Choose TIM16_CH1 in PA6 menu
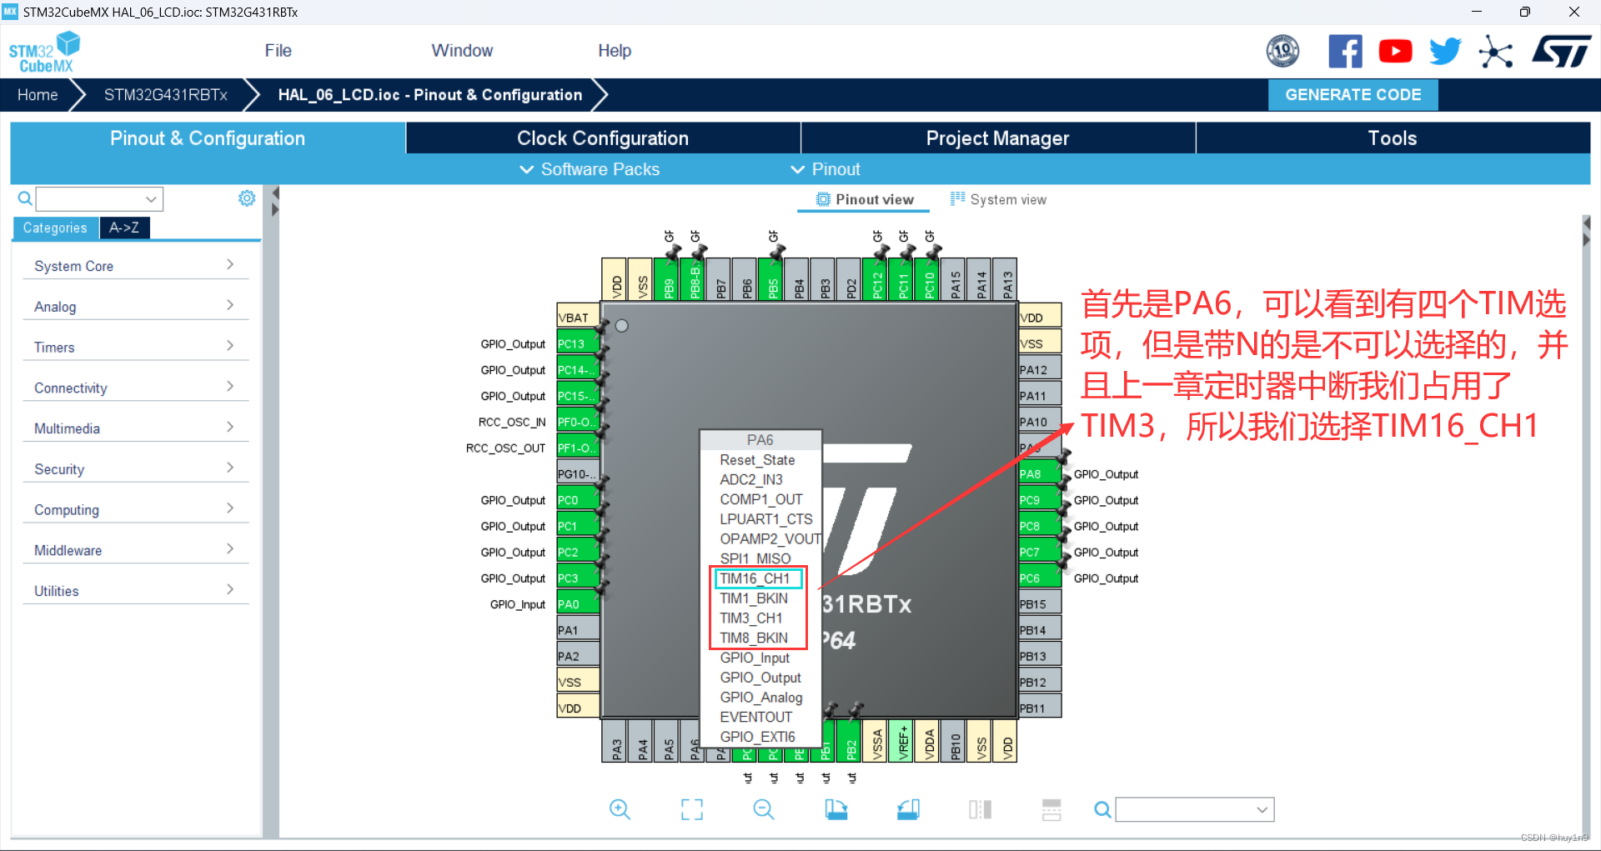This screenshot has height=851, width=1601. (755, 578)
